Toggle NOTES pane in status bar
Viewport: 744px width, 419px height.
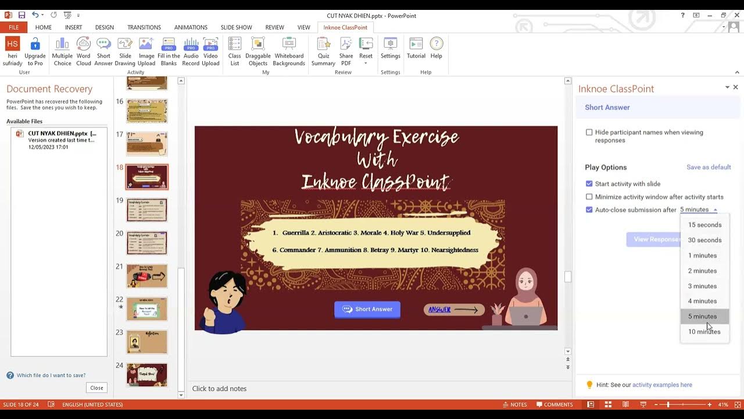(x=514, y=404)
